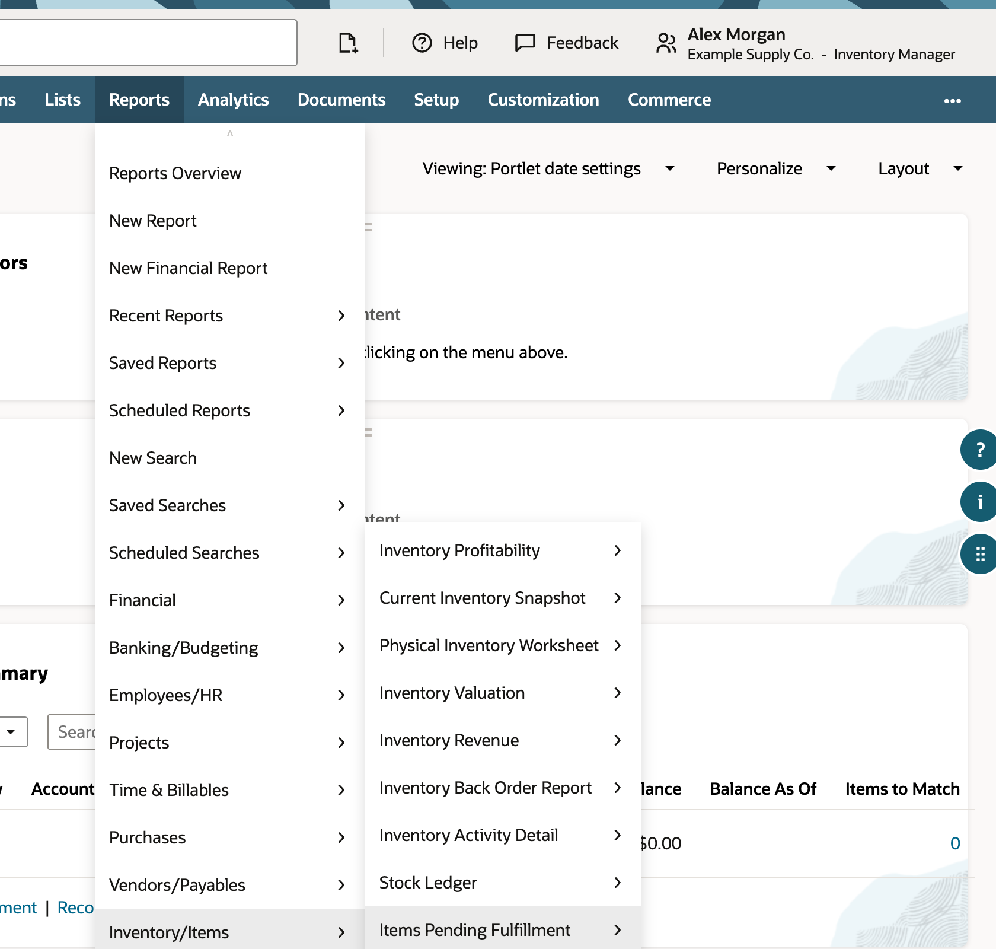The height and width of the screenshot is (949, 996).
Task: Open Inventory Valuation report
Action: coord(503,693)
